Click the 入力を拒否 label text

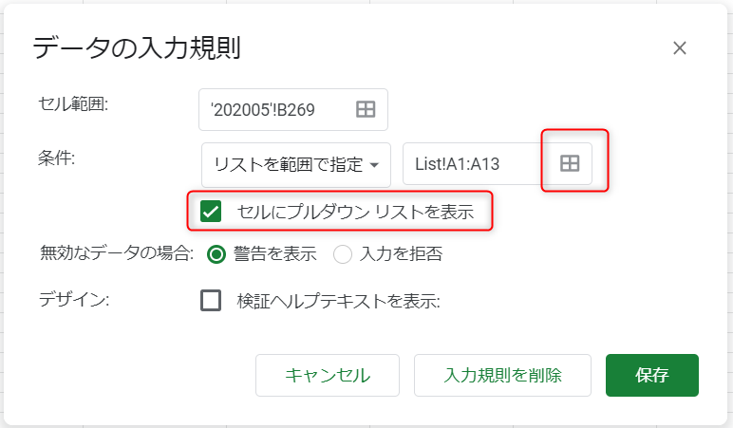coord(401,254)
